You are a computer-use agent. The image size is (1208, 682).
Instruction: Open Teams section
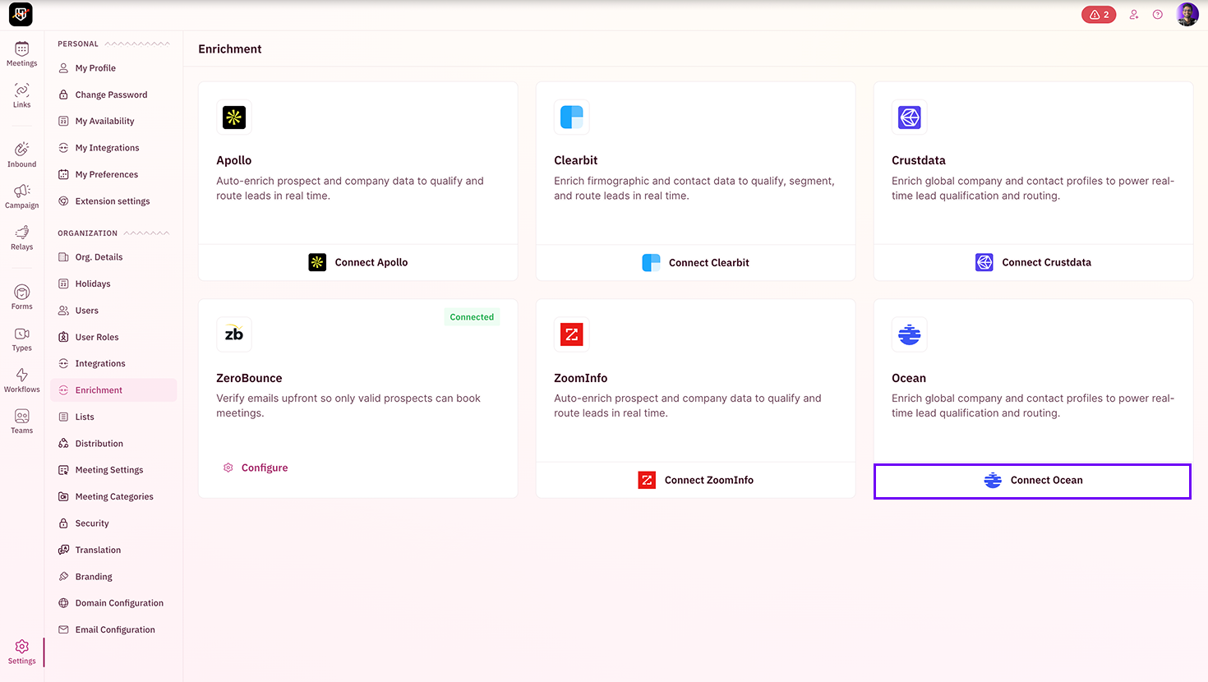(21, 422)
